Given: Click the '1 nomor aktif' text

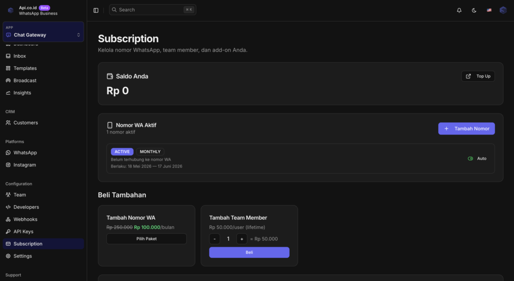Looking at the screenshot, I should pyautogui.click(x=120, y=132).
